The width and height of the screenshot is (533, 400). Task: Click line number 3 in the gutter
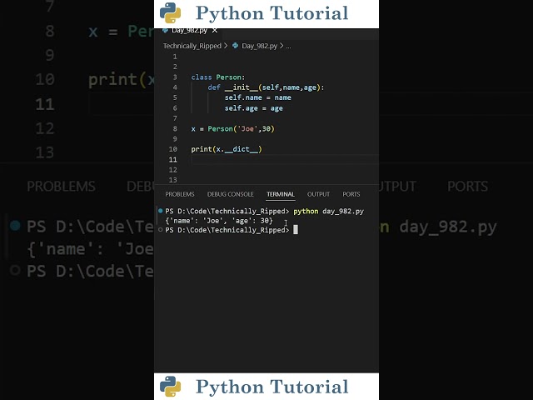[x=175, y=77]
